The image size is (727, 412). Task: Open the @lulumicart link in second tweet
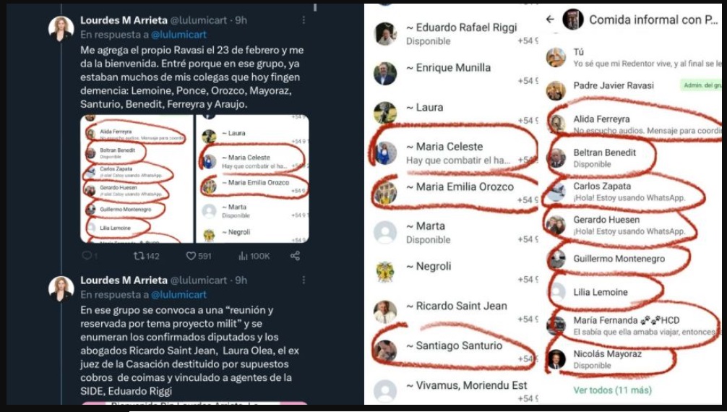(178, 294)
